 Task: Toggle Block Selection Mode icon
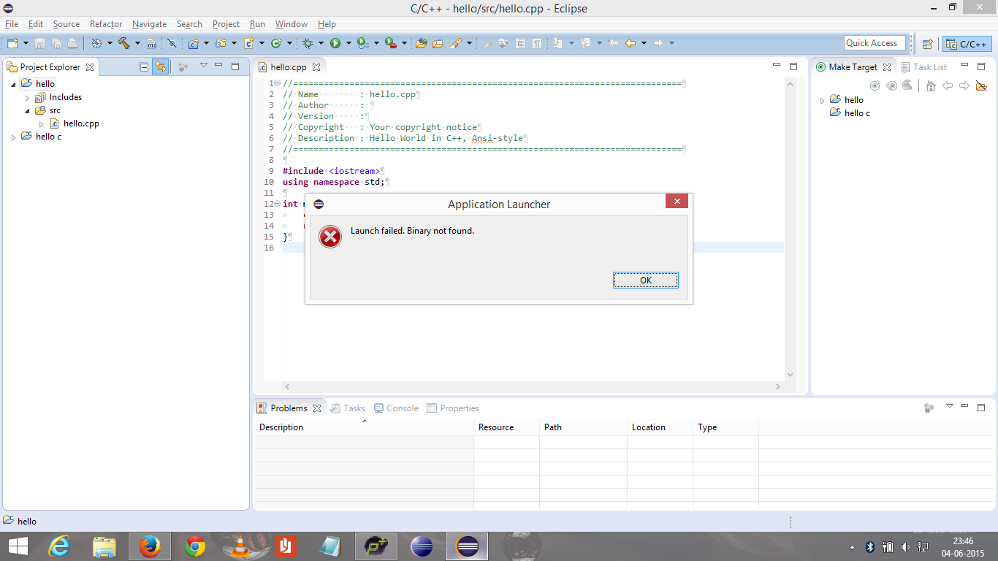tap(520, 44)
